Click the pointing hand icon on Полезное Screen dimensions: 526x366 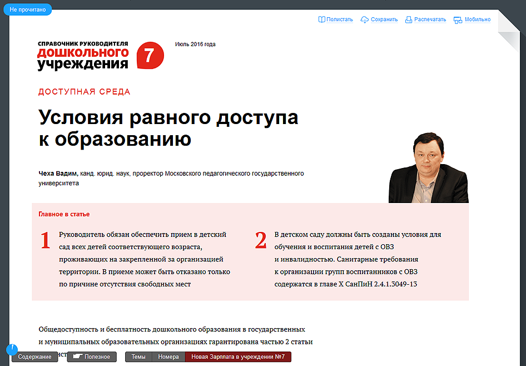[78, 357]
